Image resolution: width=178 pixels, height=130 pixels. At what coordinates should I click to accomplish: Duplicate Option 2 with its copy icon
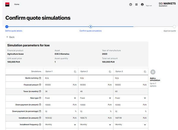[110, 72]
